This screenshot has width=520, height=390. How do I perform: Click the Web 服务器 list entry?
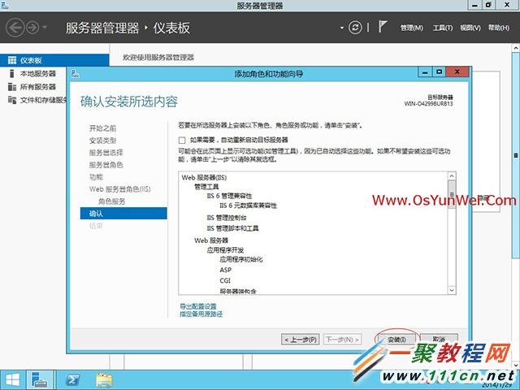[211, 240]
